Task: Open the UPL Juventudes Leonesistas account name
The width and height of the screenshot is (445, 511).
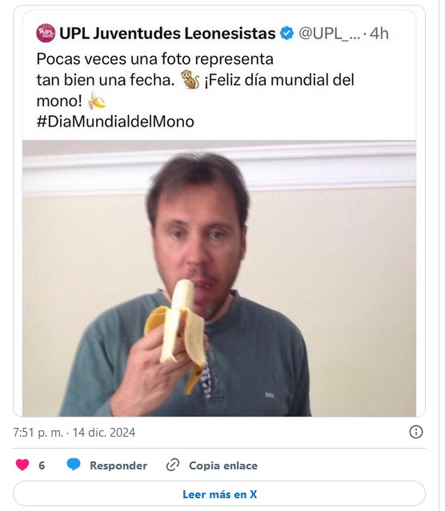Action: point(167,34)
